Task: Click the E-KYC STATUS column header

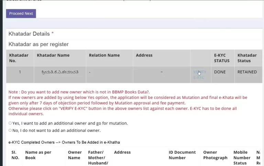Action: tap(222, 58)
